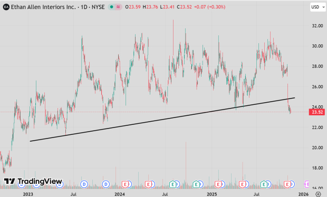
Task: Click the 32.00 price axis label
Action: (x=318, y=26)
